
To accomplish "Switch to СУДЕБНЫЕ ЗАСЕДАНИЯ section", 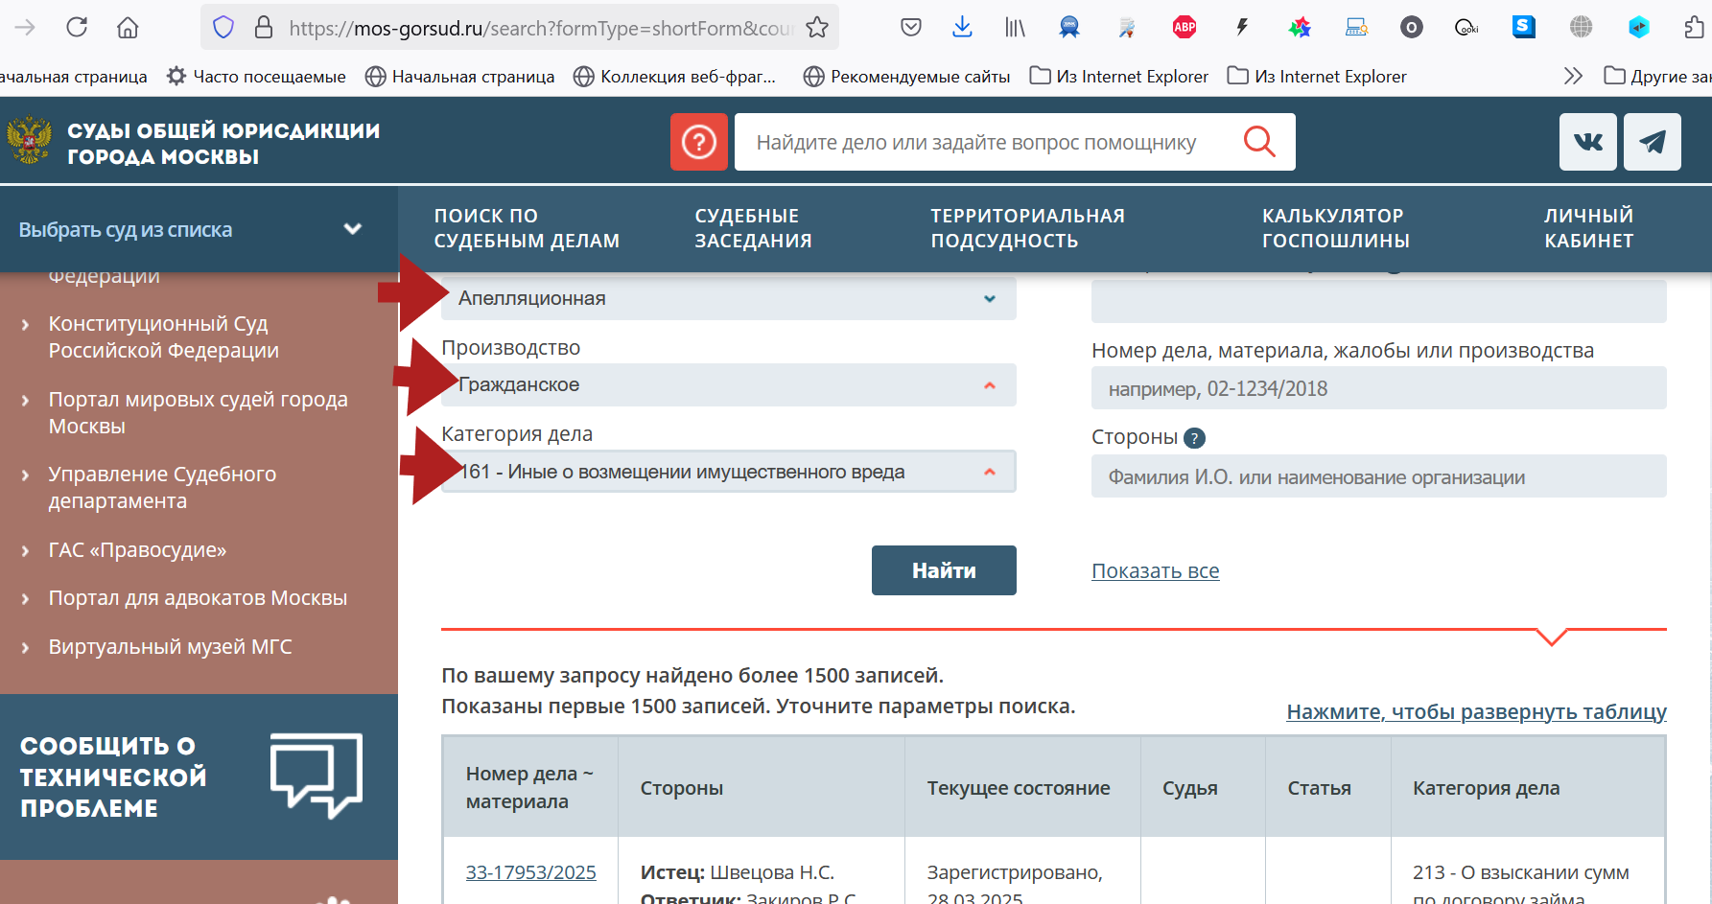I will tap(754, 228).
